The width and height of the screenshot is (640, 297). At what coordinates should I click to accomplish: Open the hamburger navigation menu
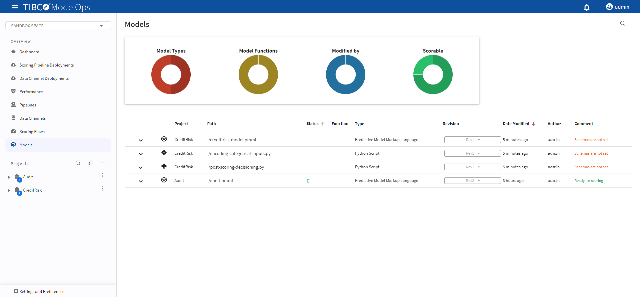tap(15, 7)
